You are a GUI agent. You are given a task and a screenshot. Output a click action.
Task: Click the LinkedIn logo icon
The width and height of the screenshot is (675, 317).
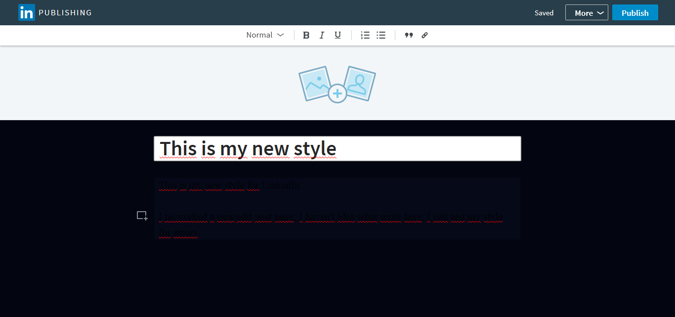[27, 12]
